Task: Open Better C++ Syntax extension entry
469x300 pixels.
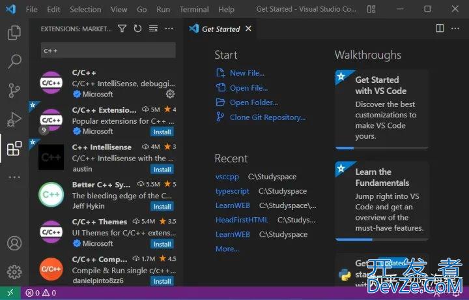Action: click(x=106, y=195)
